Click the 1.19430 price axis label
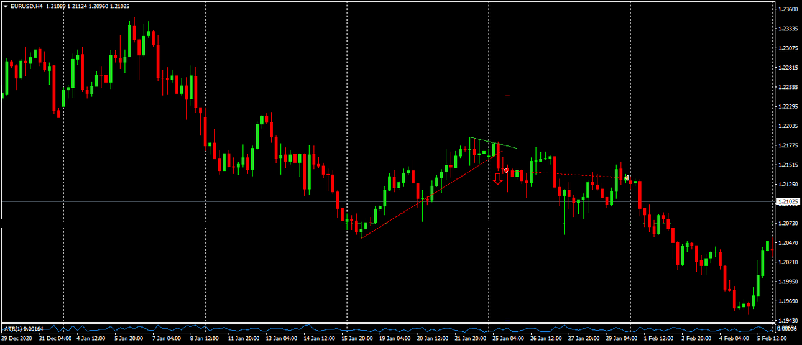802x345 pixels. 788,320
